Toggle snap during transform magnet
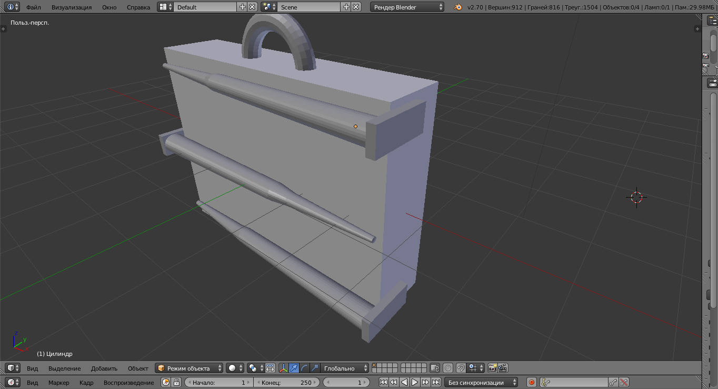The image size is (718, 389). pyautogui.click(x=461, y=368)
